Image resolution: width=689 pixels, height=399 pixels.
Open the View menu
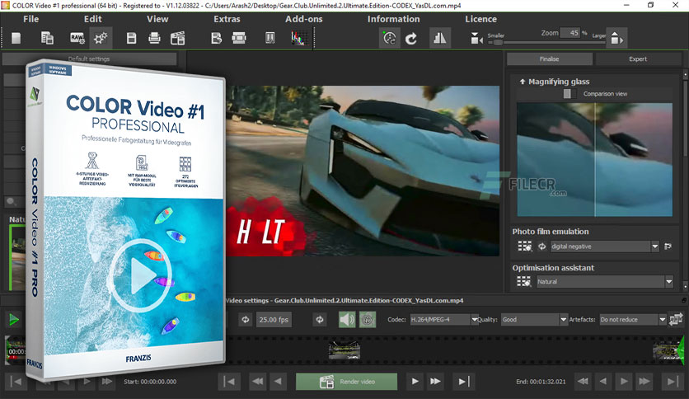(x=157, y=19)
